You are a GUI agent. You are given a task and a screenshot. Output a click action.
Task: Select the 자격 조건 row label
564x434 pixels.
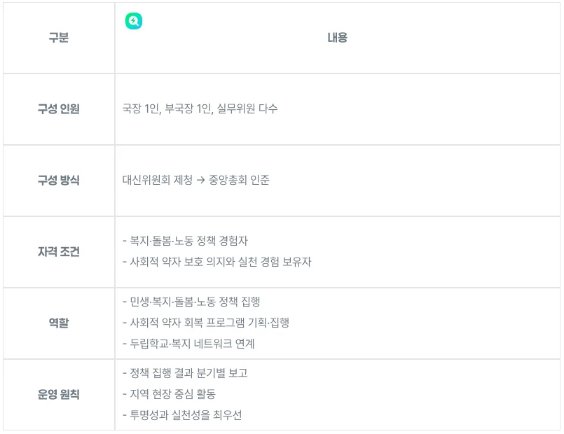pos(59,252)
